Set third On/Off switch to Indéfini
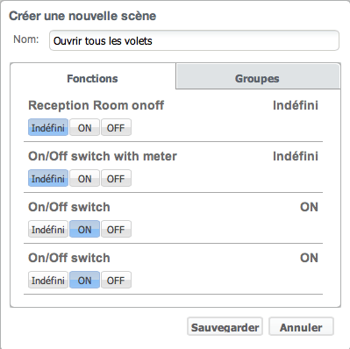Viewport: 350px width, 349px height. [x=48, y=229]
